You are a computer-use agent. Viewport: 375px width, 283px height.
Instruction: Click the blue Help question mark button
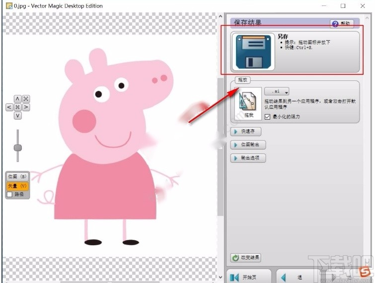[x=342, y=24]
